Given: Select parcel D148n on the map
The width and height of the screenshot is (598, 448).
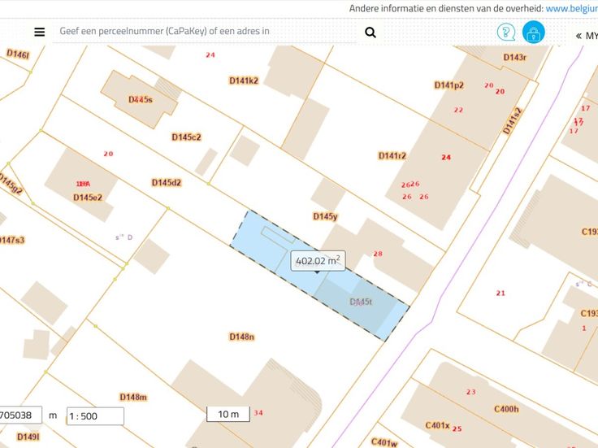Looking at the screenshot, I should click(x=241, y=337).
